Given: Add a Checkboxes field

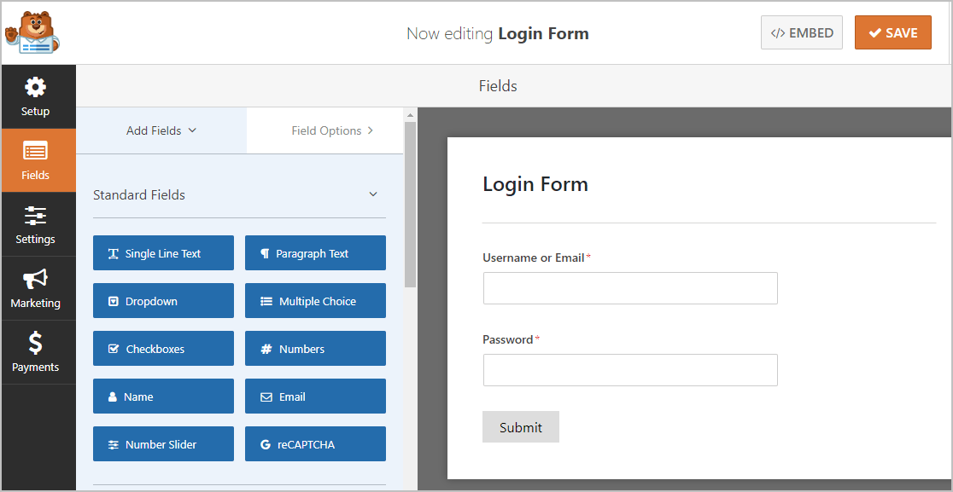Looking at the screenshot, I should [x=163, y=348].
